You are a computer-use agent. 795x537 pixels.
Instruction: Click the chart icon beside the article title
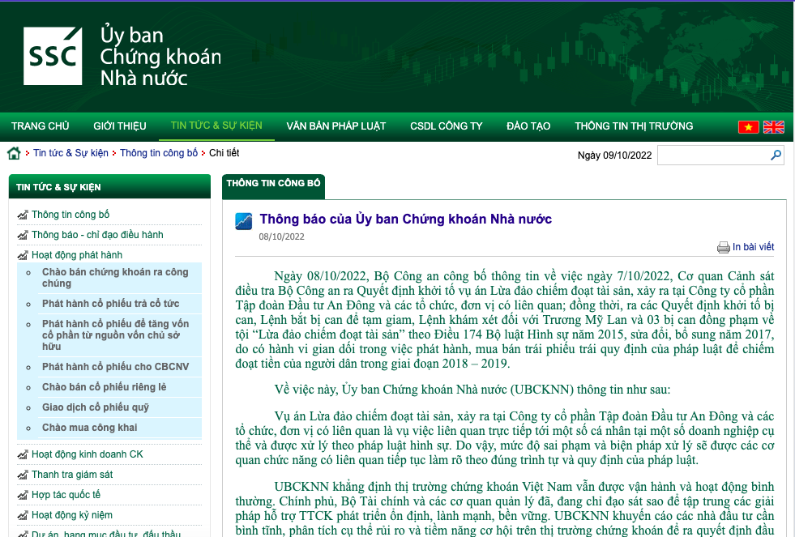243,221
